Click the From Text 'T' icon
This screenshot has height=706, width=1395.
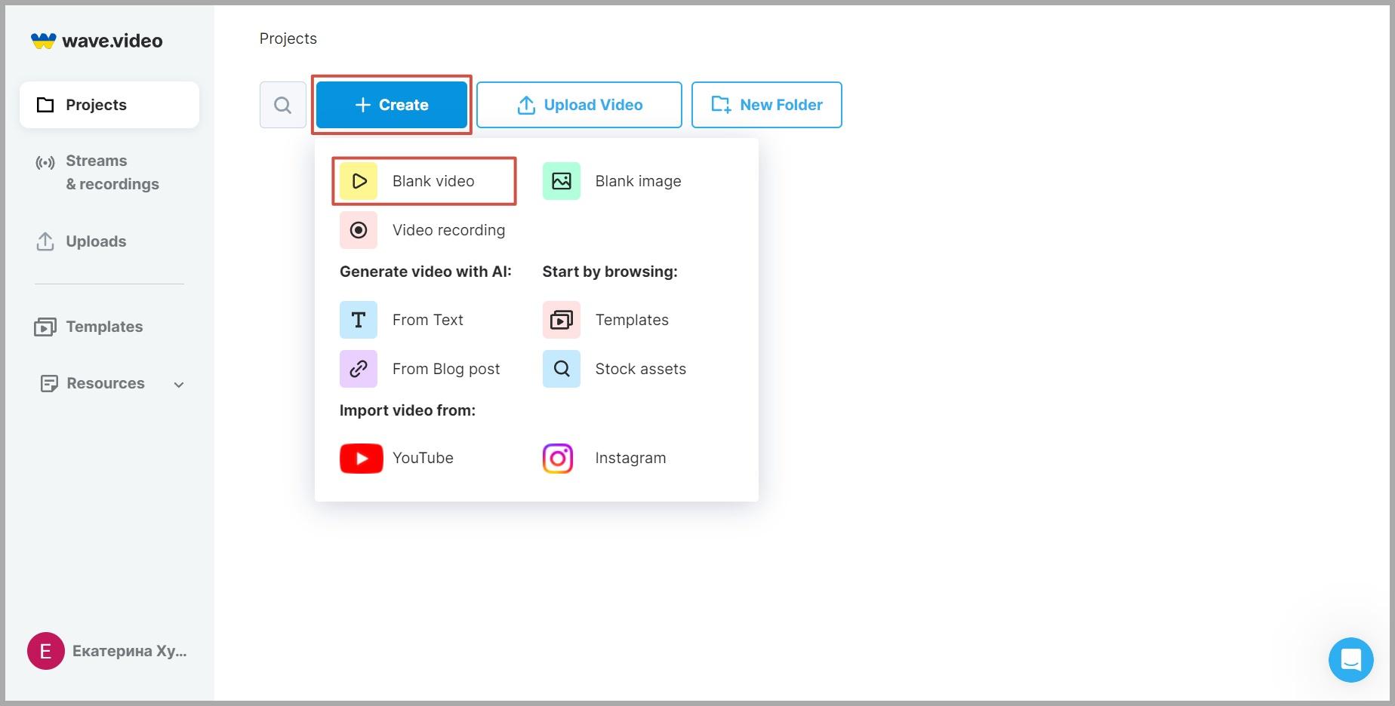point(359,320)
